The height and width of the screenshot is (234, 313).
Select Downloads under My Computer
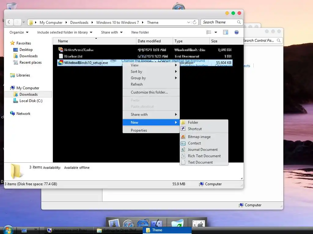(x=28, y=94)
